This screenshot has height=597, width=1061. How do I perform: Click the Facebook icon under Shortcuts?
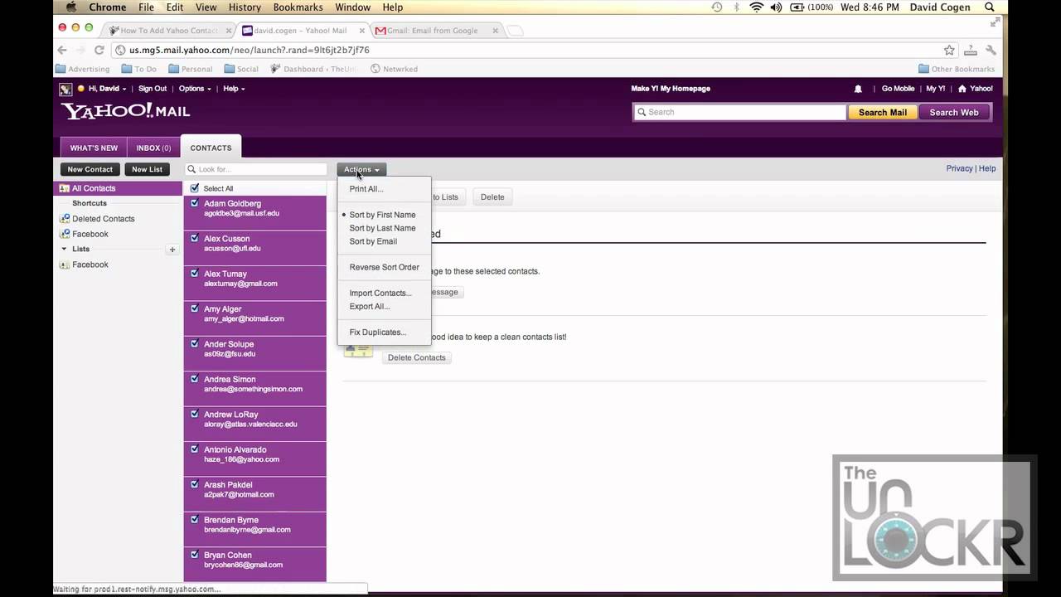point(65,234)
